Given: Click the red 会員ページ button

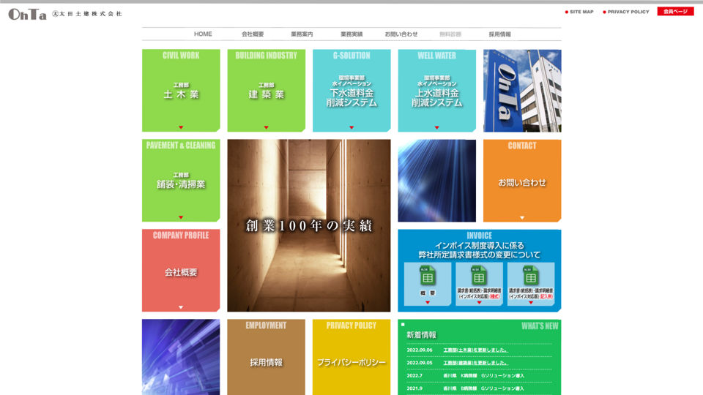Looking at the screenshot, I should click(x=675, y=12).
